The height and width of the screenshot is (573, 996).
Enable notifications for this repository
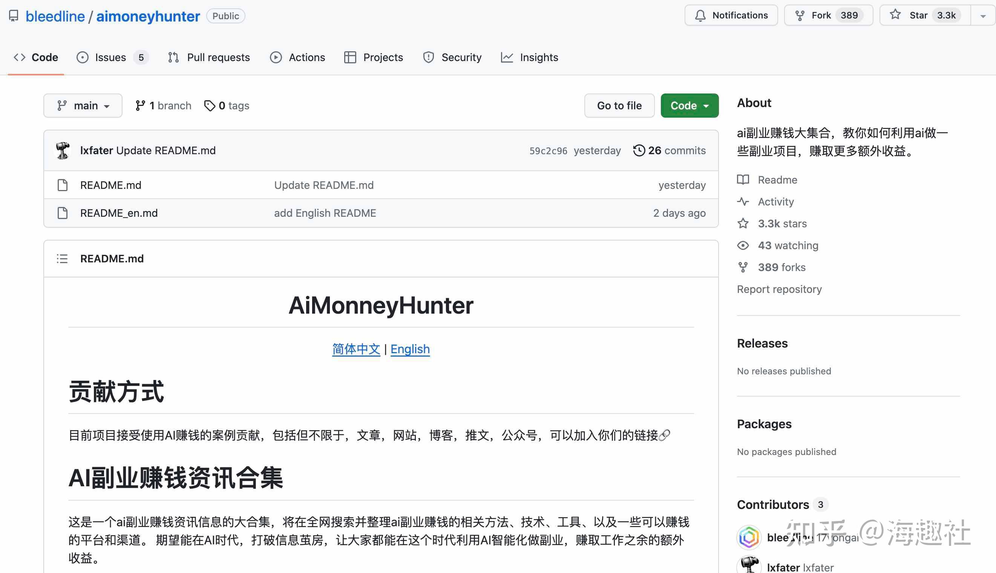(731, 15)
